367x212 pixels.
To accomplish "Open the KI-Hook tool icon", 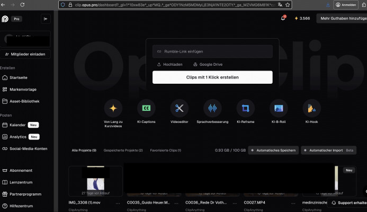I will point(311,108).
